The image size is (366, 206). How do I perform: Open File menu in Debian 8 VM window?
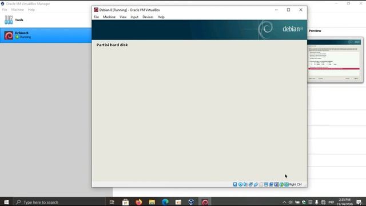click(x=96, y=17)
